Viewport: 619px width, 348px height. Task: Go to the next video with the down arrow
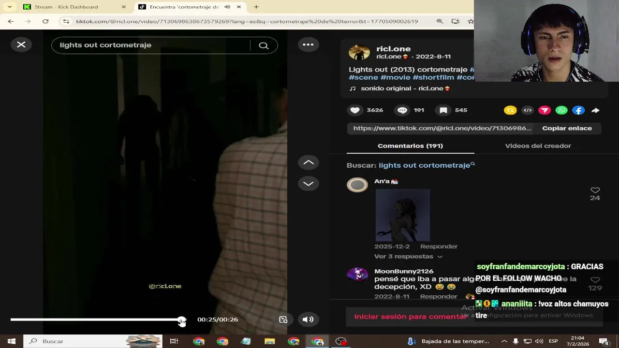tap(308, 184)
